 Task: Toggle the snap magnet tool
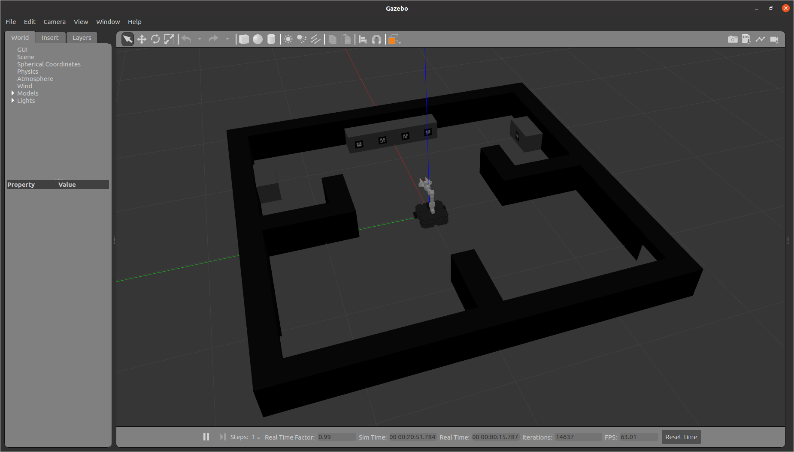[x=376, y=39]
